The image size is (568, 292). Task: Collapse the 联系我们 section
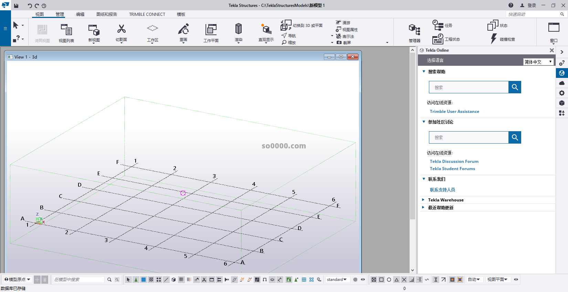(424, 179)
